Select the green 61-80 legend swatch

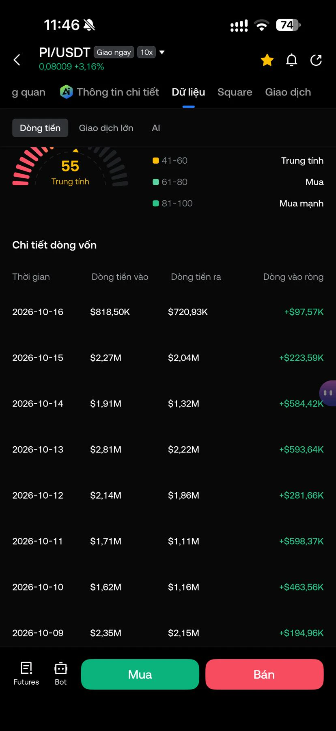(x=155, y=182)
